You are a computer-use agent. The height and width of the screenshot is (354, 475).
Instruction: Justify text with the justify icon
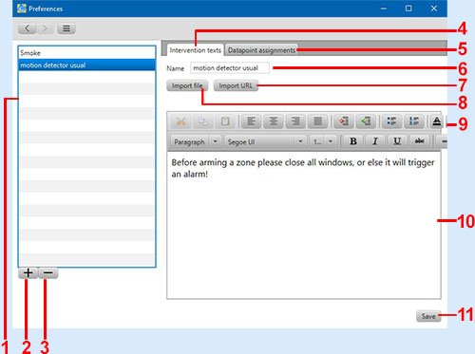point(317,121)
